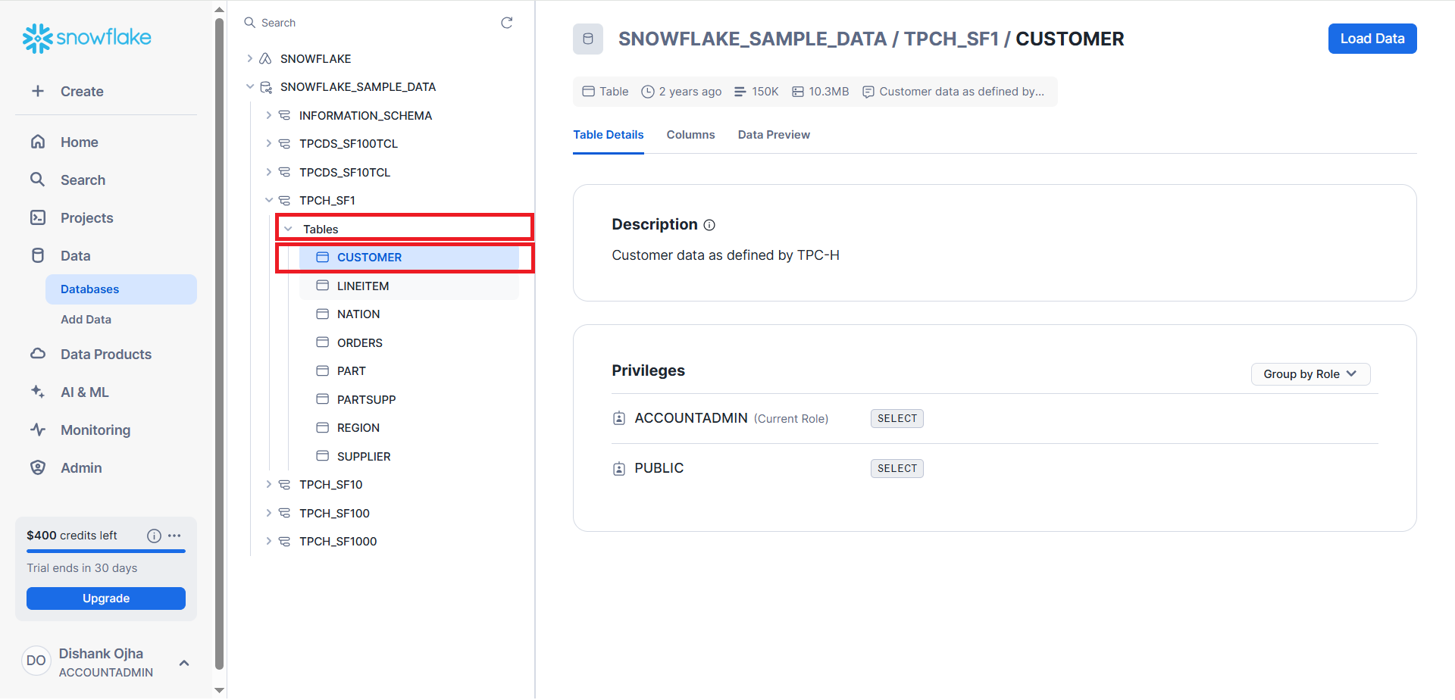Collapse the SNOWFLAKE_SAMPLE_DATA database
The image size is (1455, 700).
[x=249, y=86]
